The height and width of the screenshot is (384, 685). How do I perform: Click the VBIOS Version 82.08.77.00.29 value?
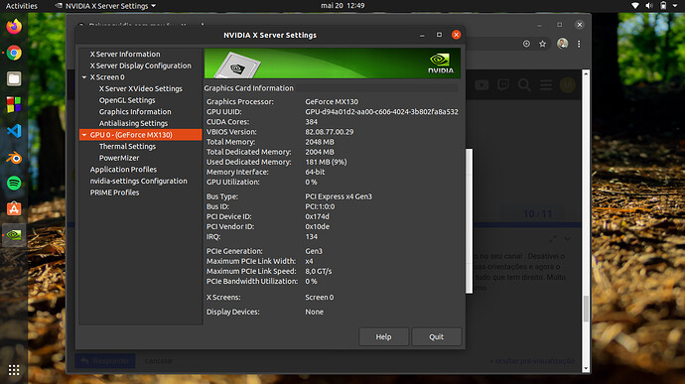tap(330, 132)
